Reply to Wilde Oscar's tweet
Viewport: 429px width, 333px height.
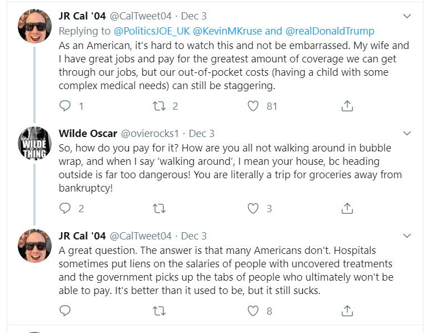tap(66, 208)
